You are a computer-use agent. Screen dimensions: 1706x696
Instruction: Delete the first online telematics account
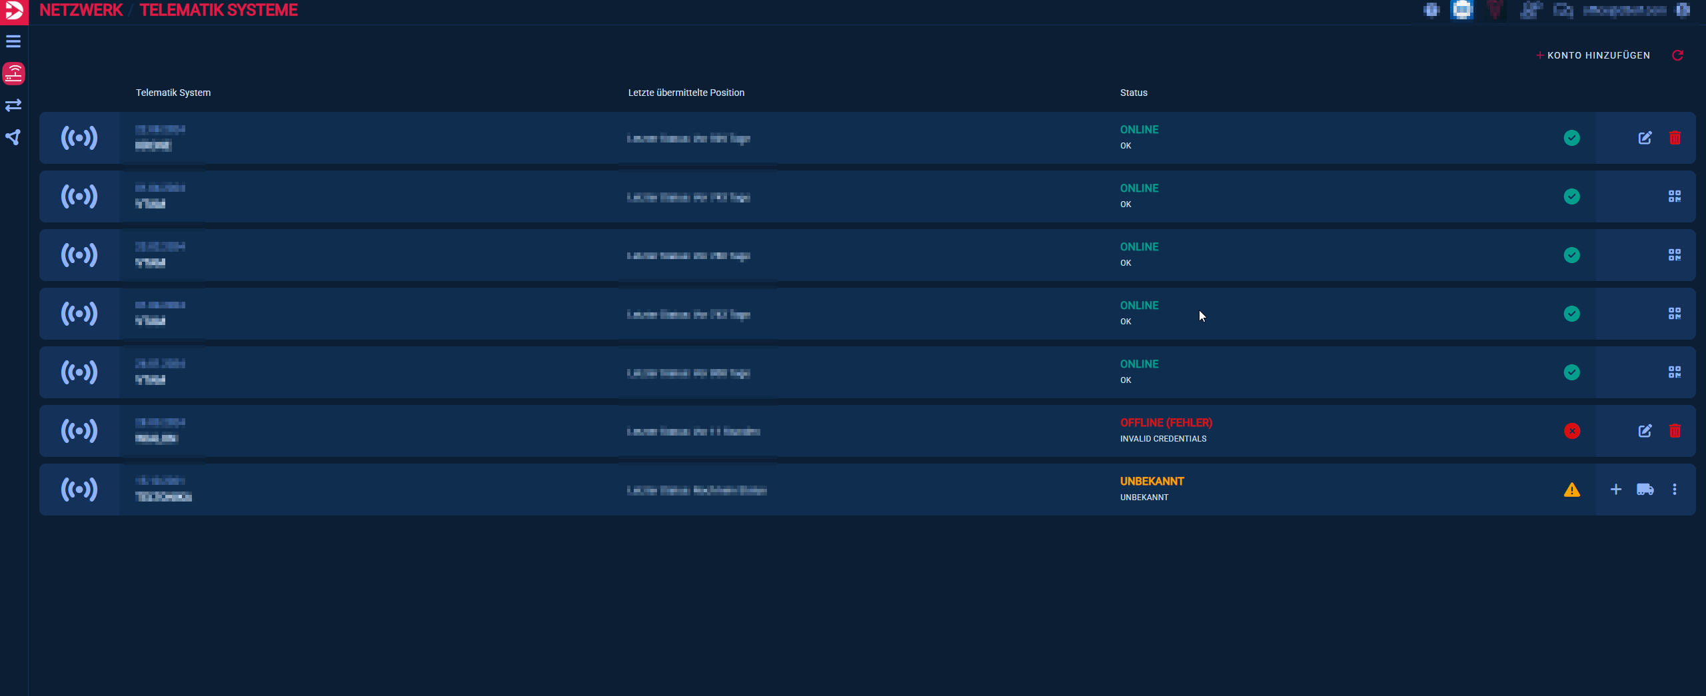[1674, 138]
